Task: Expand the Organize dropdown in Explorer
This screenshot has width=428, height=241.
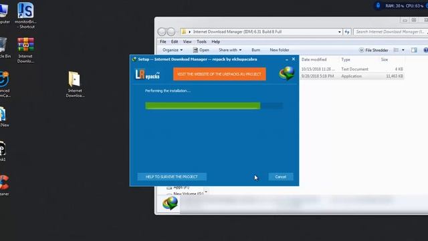Action: click(x=173, y=50)
